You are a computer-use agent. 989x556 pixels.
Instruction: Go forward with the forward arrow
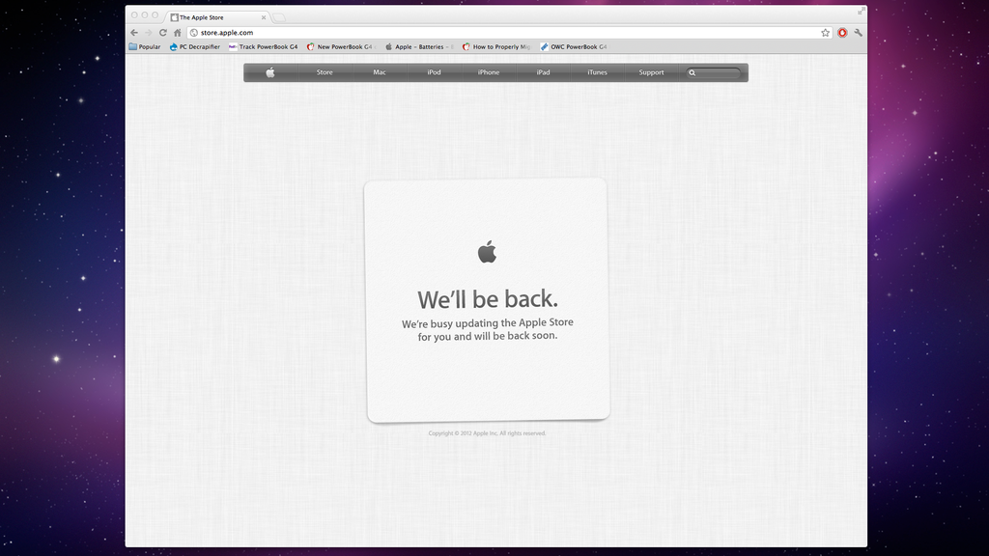pyautogui.click(x=148, y=33)
